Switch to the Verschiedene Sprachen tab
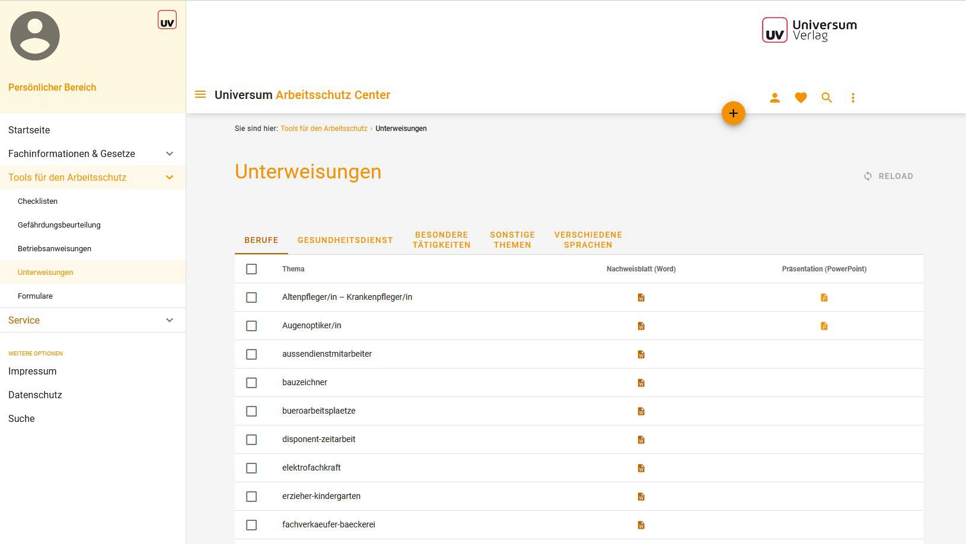 (x=588, y=240)
